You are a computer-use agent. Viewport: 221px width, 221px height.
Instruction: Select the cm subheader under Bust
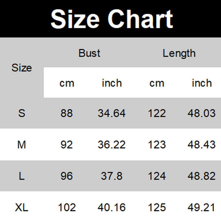point(67,83)
